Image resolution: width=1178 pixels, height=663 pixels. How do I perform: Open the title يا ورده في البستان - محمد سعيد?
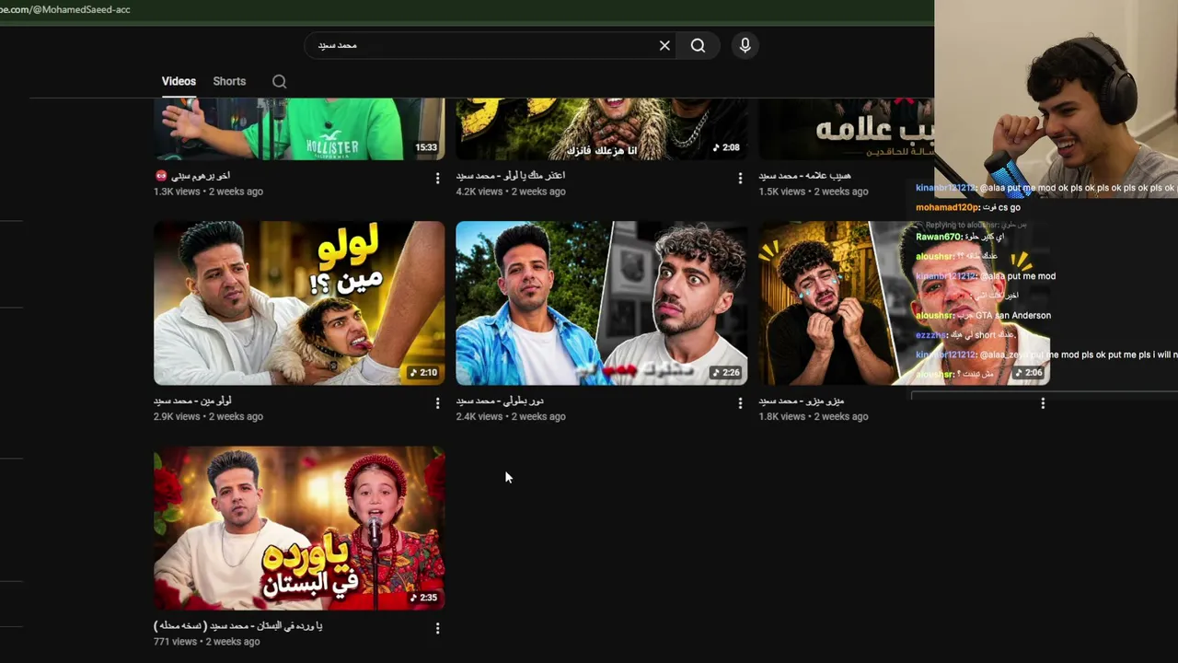[x=237, y=625]
